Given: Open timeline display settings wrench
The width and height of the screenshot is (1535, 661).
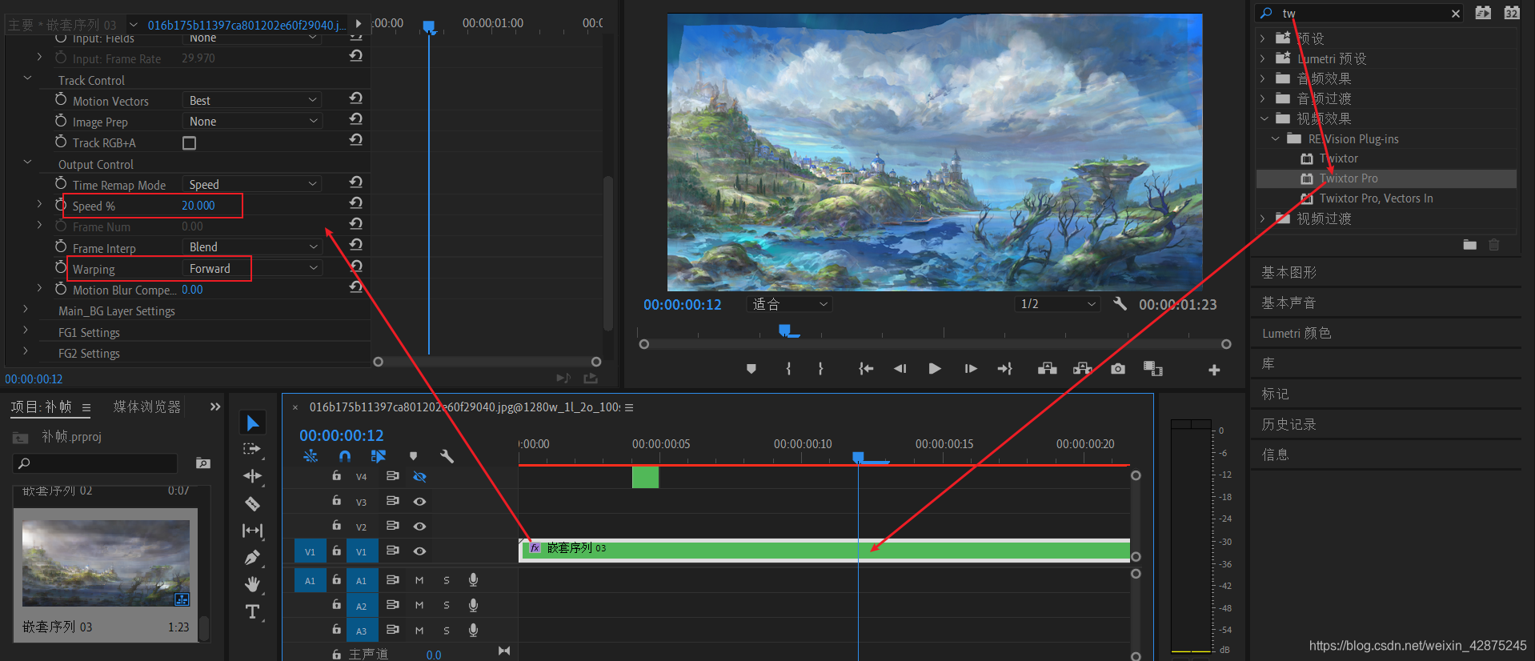Looking at the screenshot, I should tap(447, 456).
